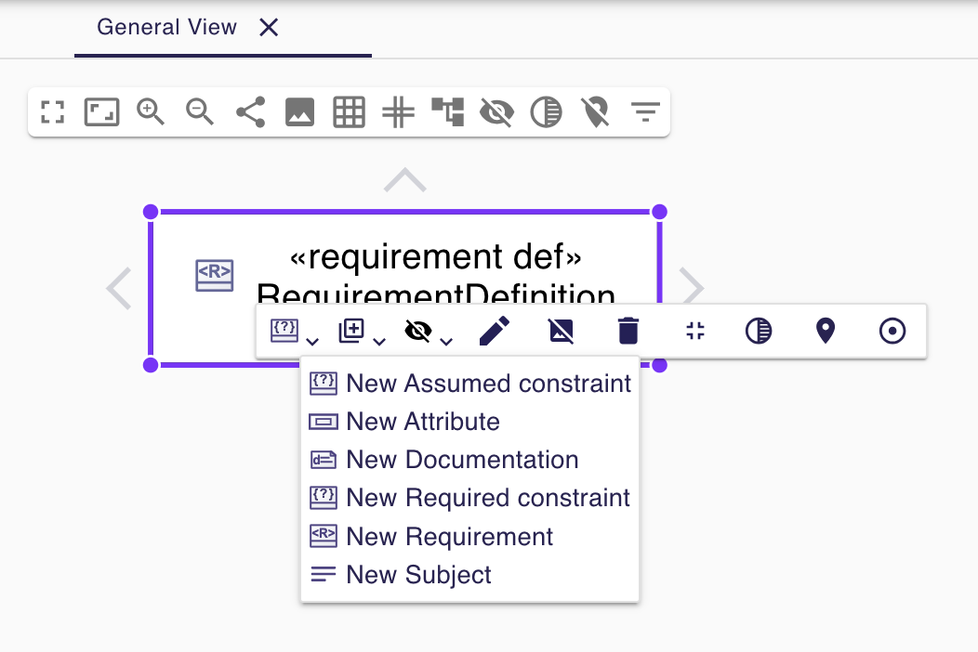This screenshot has width=978, height=652.
Task: Zoom in on the diagram
Action: (x=150, y=111)
